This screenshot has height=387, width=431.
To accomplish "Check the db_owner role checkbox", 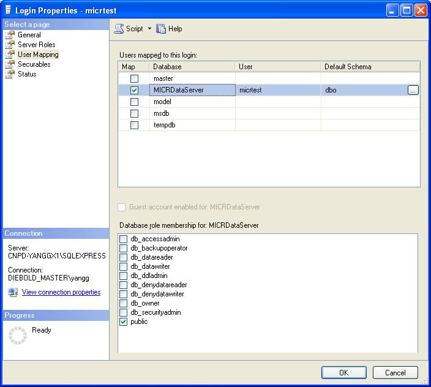I will click(x=124, y=303).
